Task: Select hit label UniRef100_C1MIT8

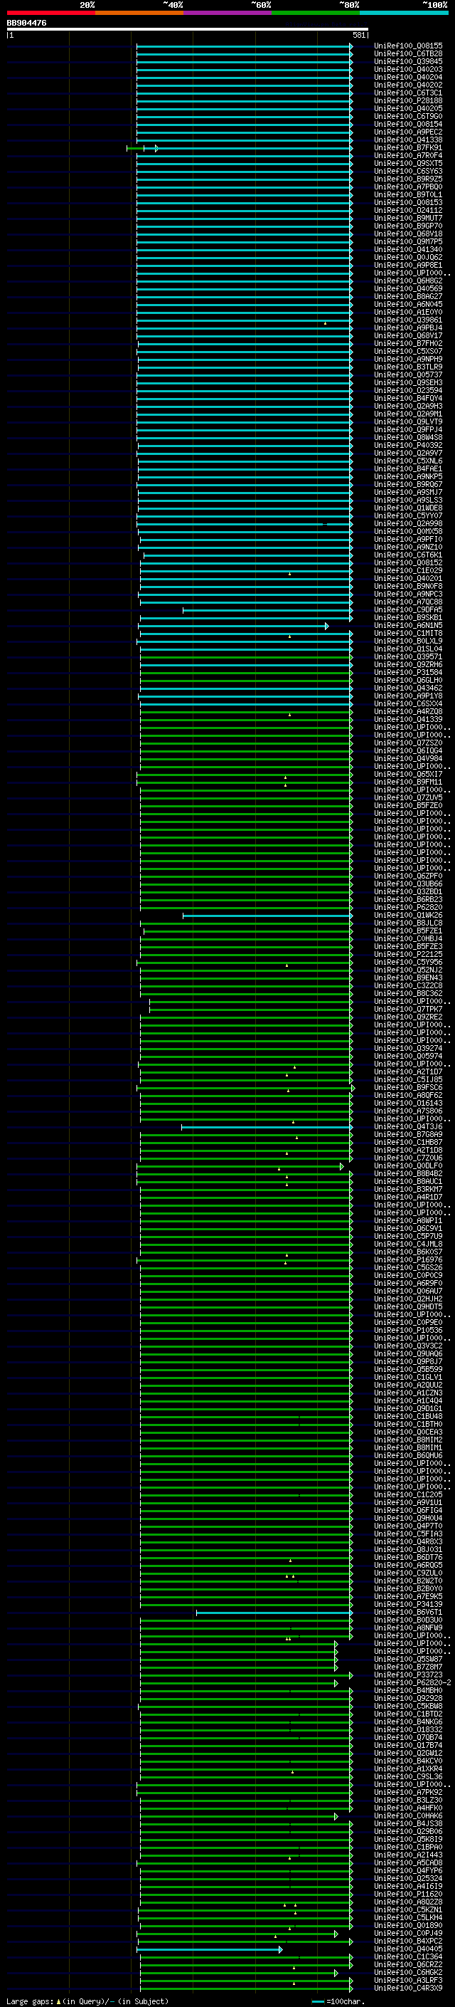Action: pyautogui.click(x=408, y=634)
